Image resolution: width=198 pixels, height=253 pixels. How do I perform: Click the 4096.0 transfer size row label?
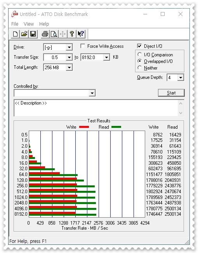pyautogui.click(x=21, y=209)
